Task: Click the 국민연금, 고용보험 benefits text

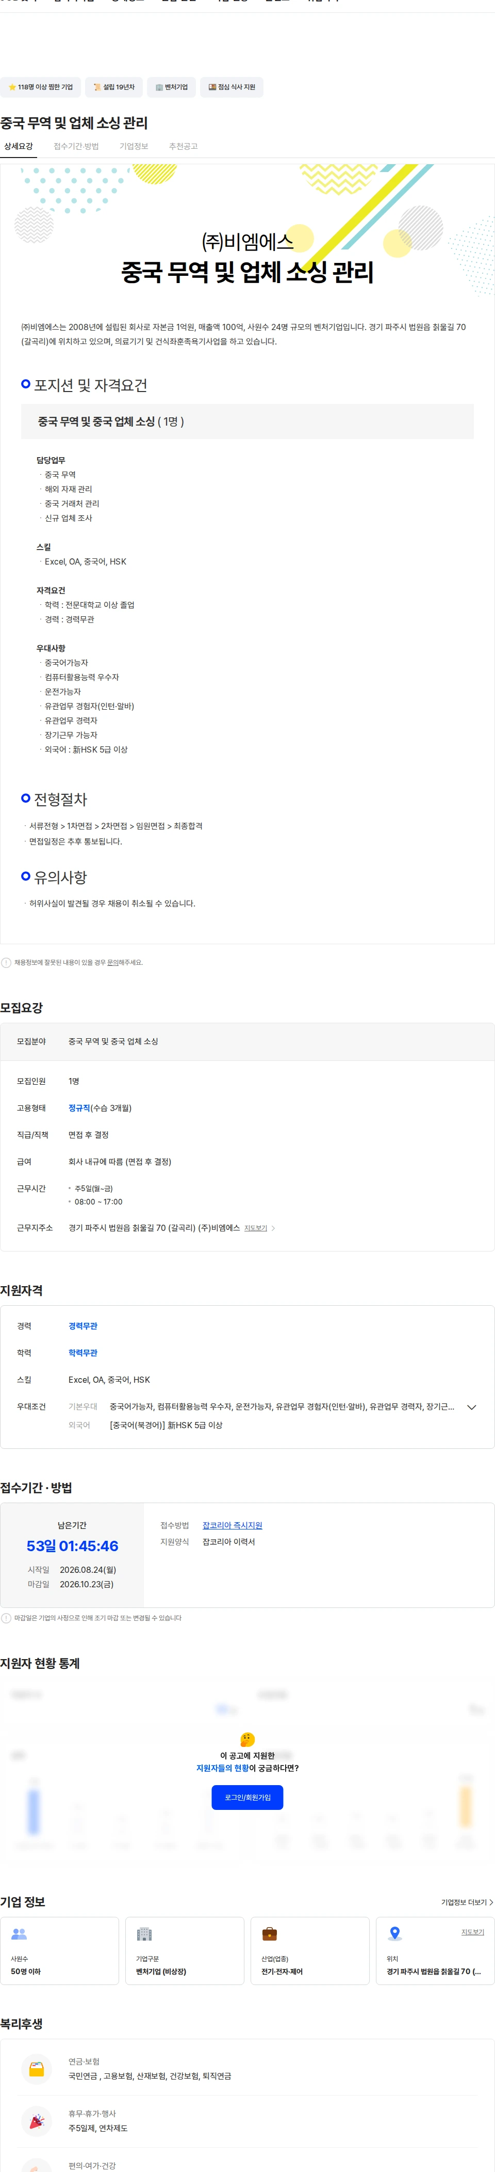Action: [x=150, y=2076]
